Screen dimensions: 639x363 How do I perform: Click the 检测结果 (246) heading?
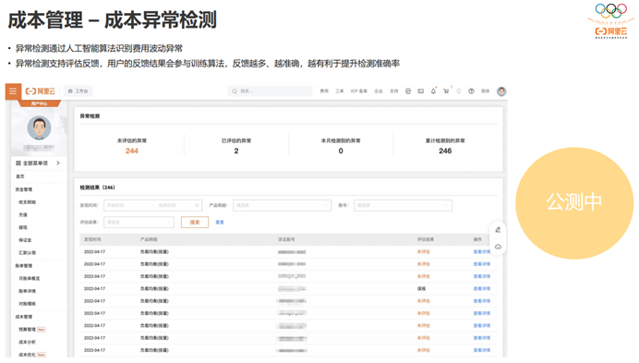(97, 188)
